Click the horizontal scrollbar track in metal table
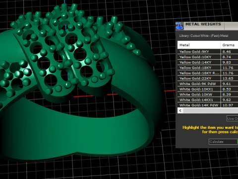238x179 pixels. (211, 110)
